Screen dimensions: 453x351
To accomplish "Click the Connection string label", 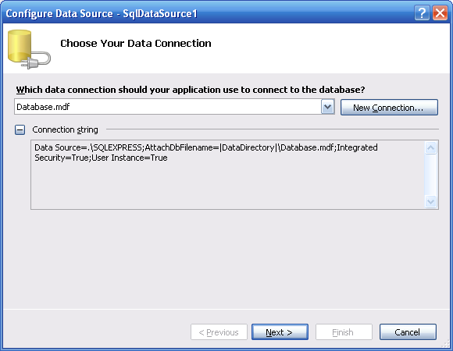I will (65, 129).
